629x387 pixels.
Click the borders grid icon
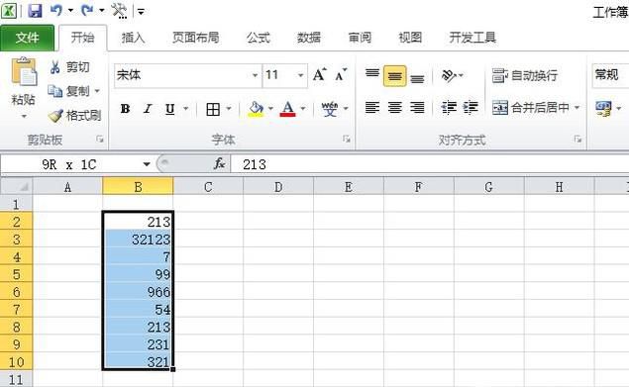point(213,109)
